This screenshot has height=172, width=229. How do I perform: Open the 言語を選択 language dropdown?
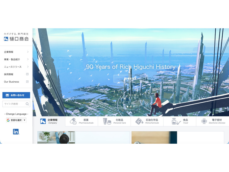16,120
